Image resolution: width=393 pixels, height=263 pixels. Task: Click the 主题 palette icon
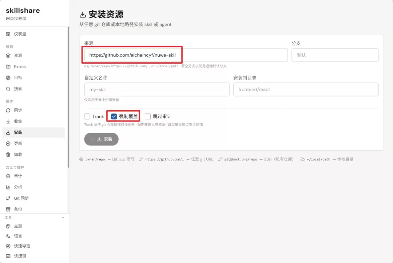[8, 226]
